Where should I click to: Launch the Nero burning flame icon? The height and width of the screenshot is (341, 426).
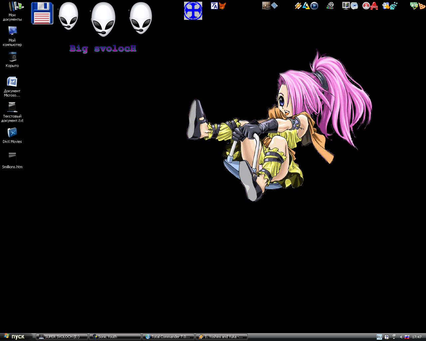(366, 6)
